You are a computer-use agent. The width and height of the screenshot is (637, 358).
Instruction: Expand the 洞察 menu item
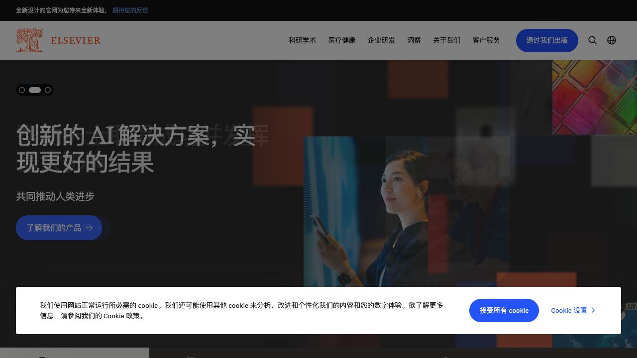(x=414, y=40)
